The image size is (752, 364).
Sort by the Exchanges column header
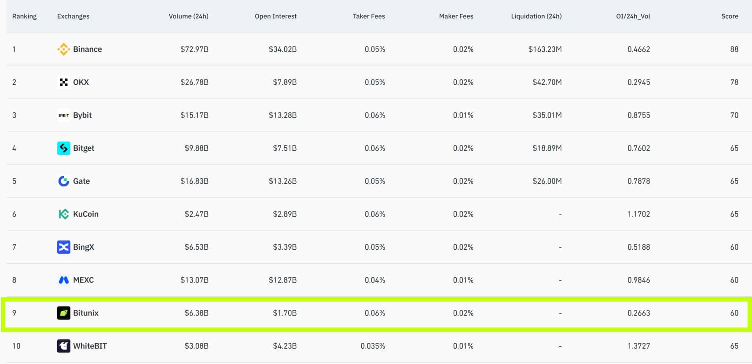73,16
